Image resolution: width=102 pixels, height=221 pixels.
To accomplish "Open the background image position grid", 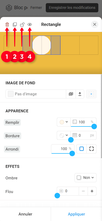I will click(91, 94).
